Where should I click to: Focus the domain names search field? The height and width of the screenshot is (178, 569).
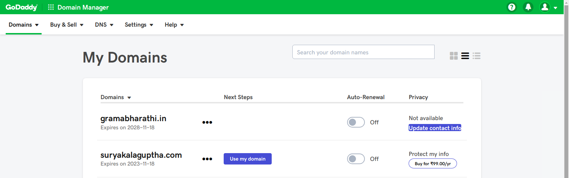tap(363, 52)
